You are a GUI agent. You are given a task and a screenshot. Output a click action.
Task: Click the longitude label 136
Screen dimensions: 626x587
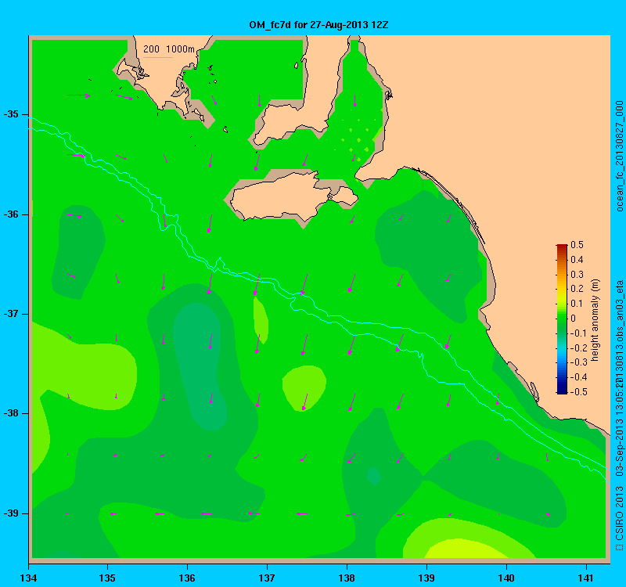pyautogui.click(x=187, y=578)
